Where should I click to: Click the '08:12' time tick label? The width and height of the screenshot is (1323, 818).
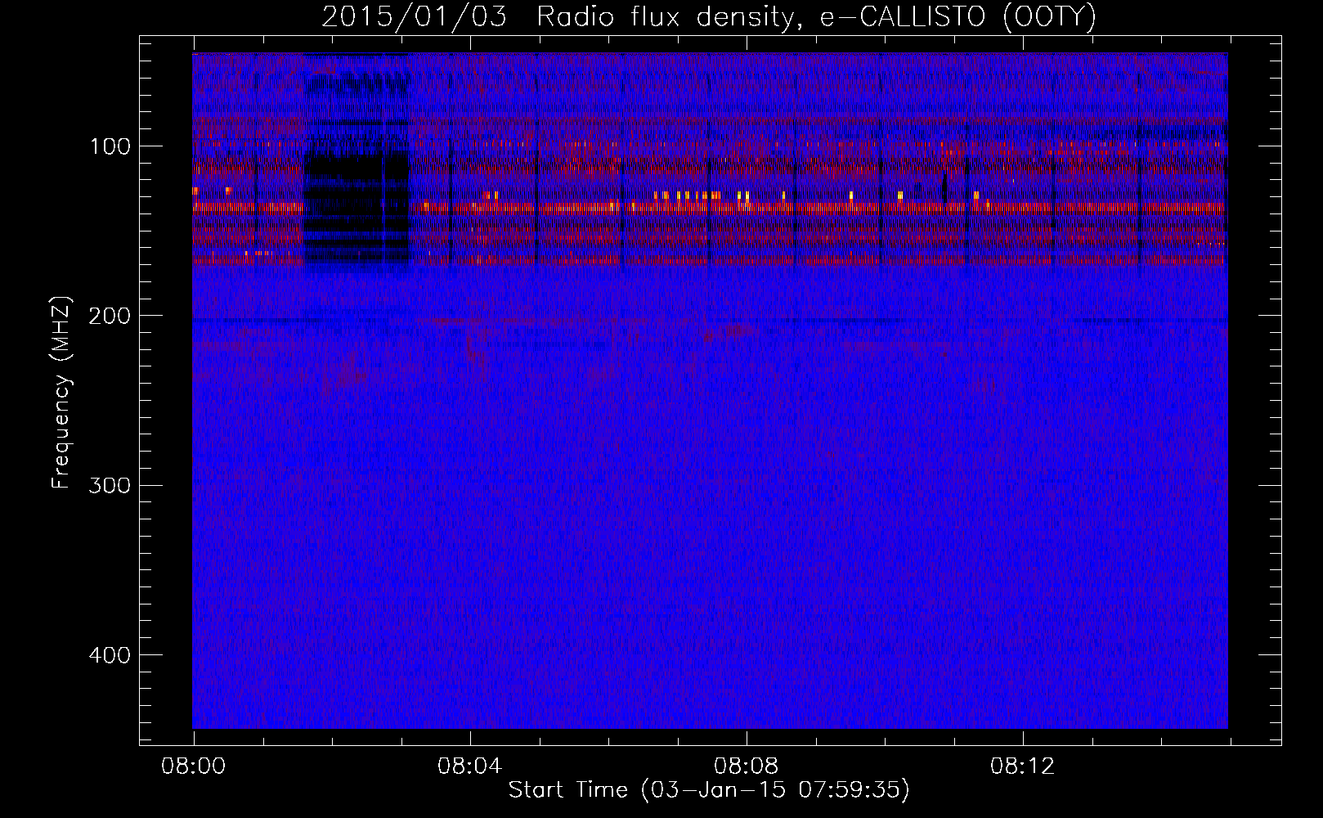point(1023,766)
